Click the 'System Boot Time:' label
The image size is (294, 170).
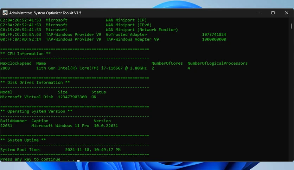21,150
